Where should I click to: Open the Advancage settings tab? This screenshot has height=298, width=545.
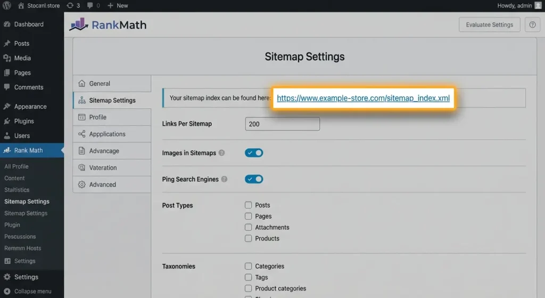[112, 151]
